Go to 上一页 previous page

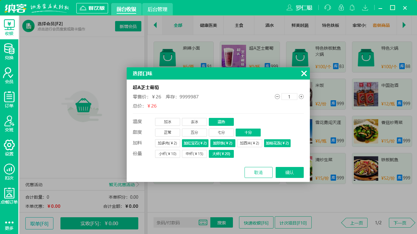pyautogui.click(x=354, y=223)
